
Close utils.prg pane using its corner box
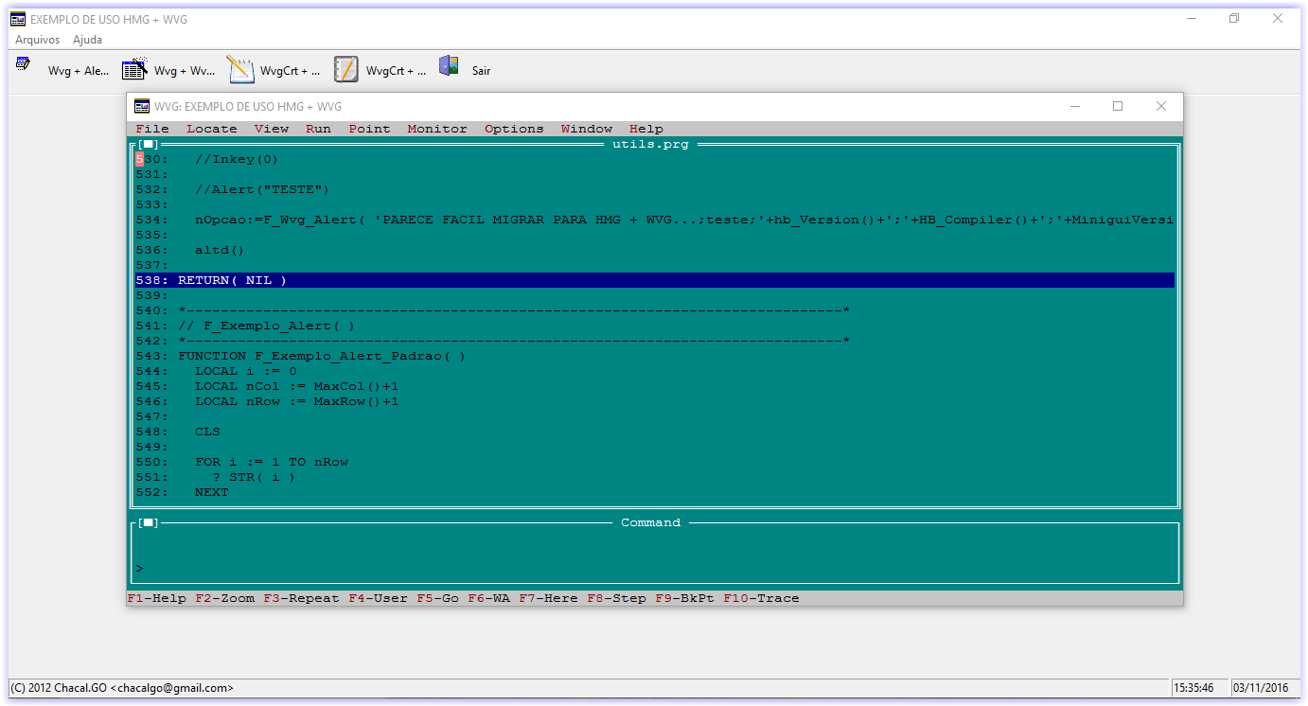click(x=148, y=144)
